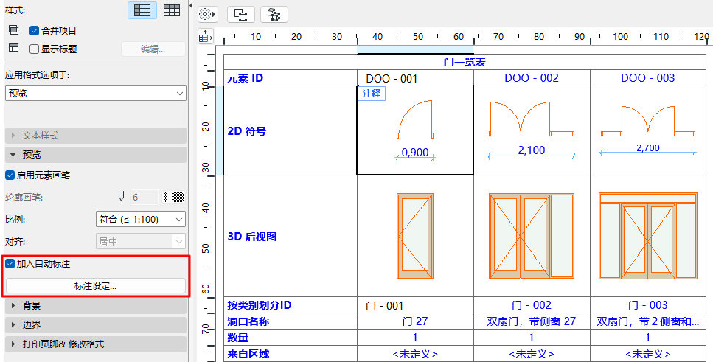Image resolution: width=713 pixels, height=362 pixels.
Task: Click the 2,700 dimension text
Action: 648,147
